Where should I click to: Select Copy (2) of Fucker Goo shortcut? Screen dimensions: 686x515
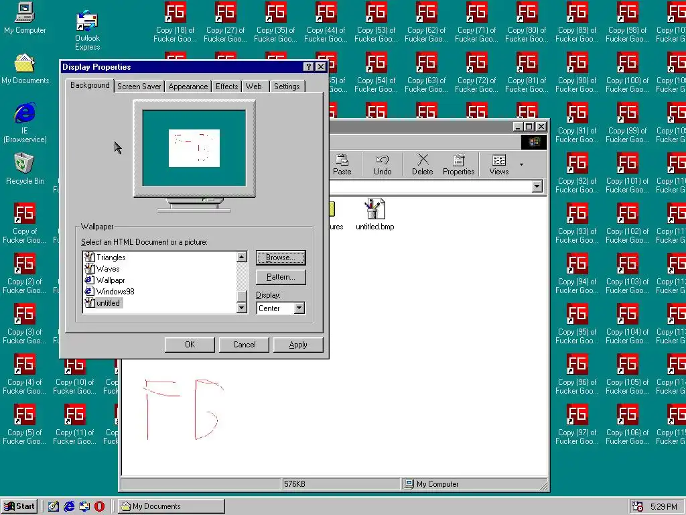(25, 274)
